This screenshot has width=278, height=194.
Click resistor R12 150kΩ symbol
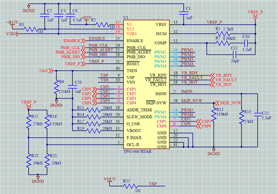point(214,115)
